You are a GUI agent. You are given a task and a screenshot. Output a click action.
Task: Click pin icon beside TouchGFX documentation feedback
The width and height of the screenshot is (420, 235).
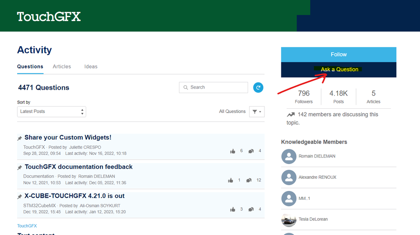(x=20, y=167)
